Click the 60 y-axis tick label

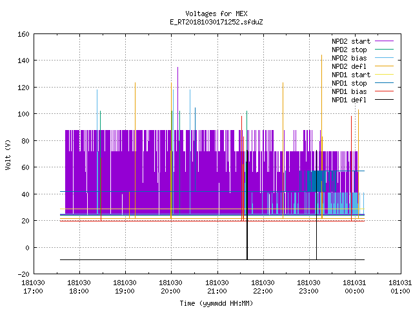point(25,167)
